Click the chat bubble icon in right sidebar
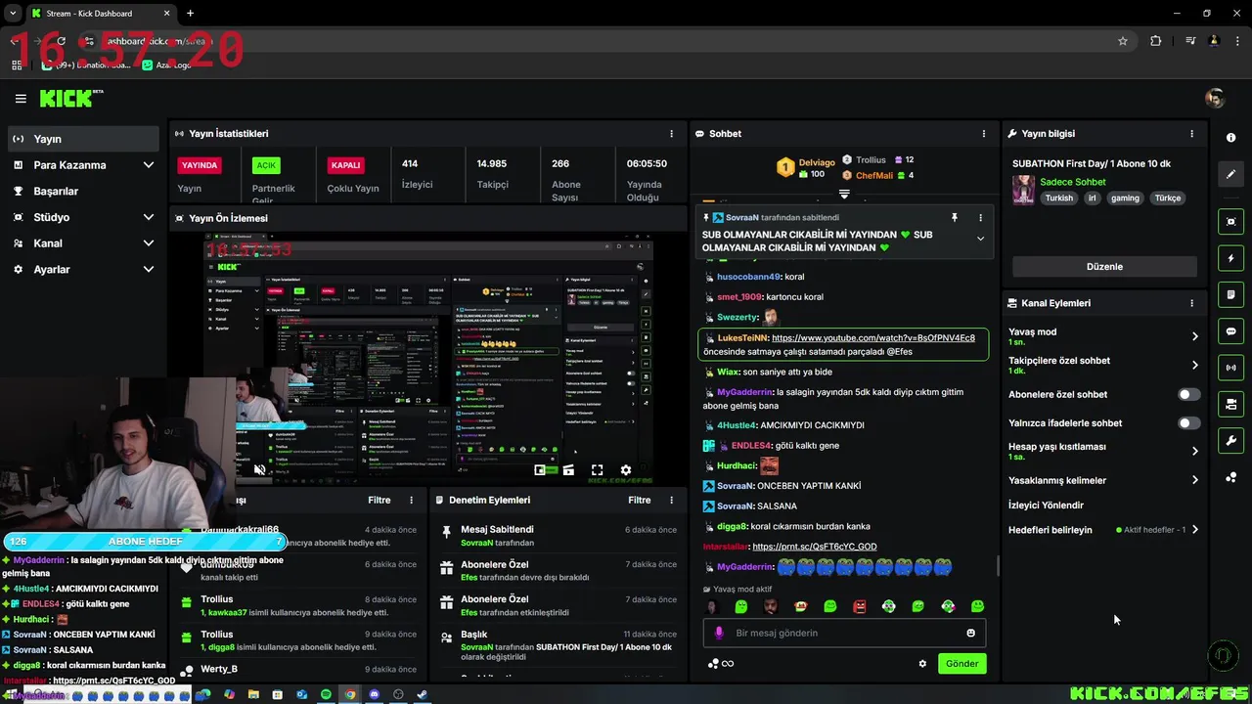 tap(1230, 331)
